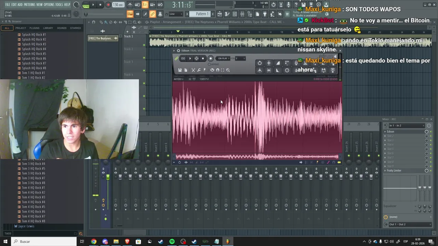438x246 pixels.
Task: Toggle the Fruity Limiter slot enable LED
Action: 431,170
